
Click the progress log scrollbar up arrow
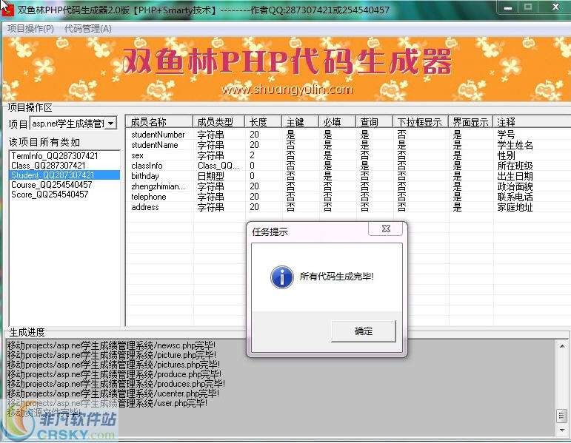pyautogui.click(x=562, y=346)
